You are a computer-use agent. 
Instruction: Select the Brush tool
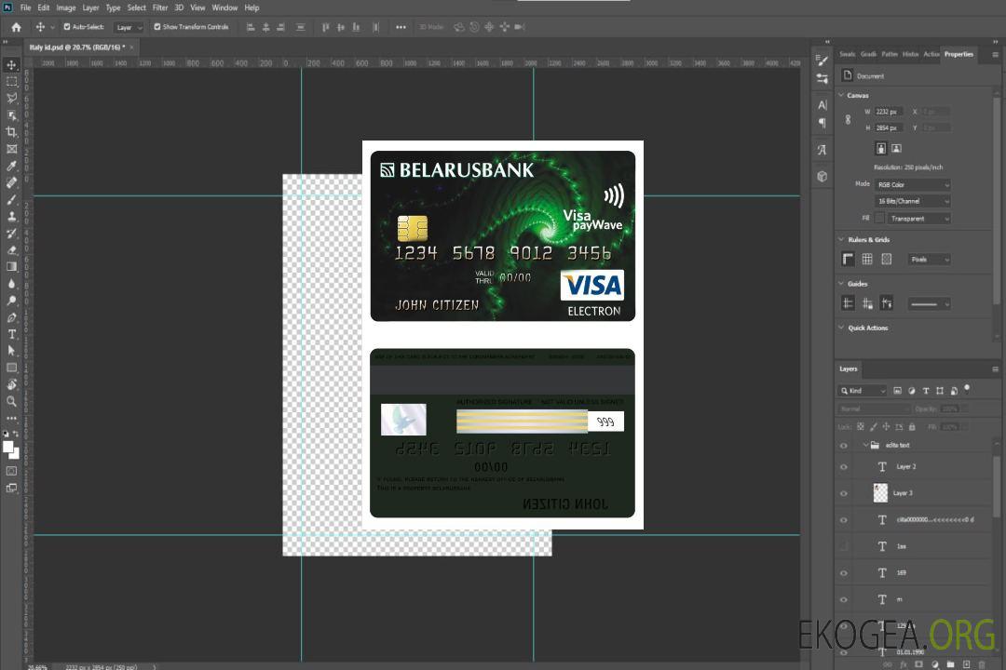pos(11,199)
